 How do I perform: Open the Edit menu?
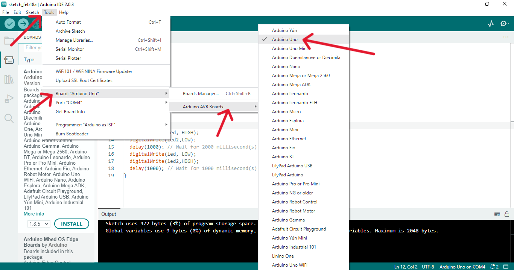pyautogui.click(x=17, y=12)
